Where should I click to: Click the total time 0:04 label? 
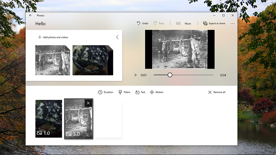[x=223, y=75]
